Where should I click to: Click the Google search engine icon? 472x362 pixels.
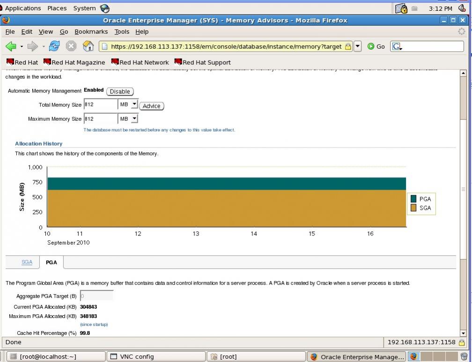tap(397, 46)
